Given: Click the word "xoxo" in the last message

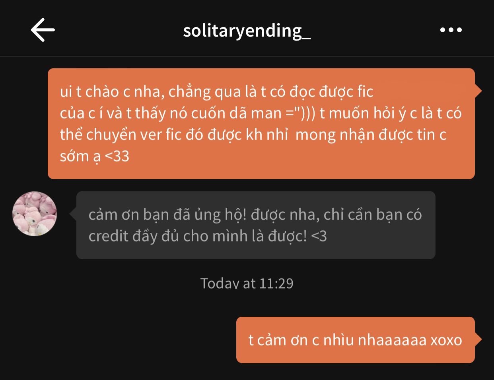Looking at the screenshot, I should click(x=446, y=340).
